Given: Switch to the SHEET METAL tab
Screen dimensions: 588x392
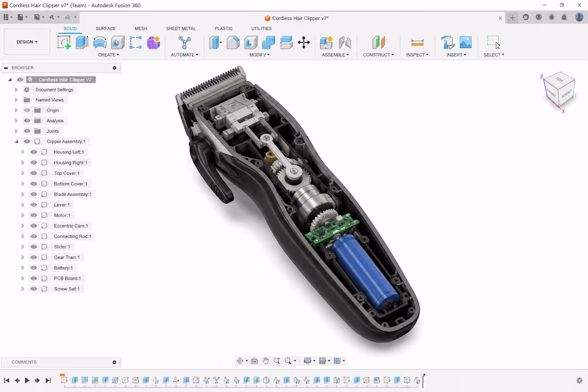Looking at the screenshot, I should 181,28.
